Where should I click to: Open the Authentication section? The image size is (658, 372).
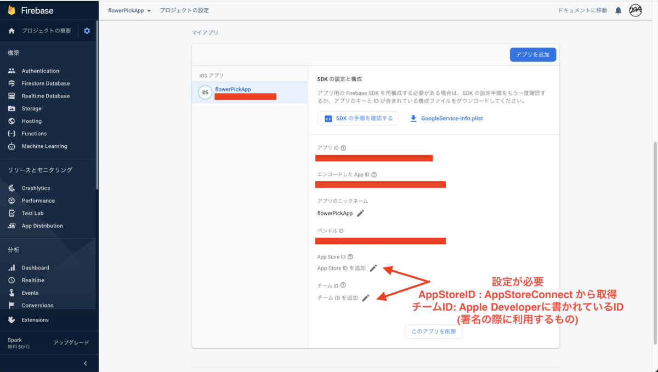click(x=41, y=71)
